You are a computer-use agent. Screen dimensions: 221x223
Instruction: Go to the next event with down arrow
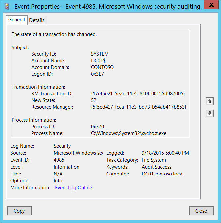pos(210,113)
